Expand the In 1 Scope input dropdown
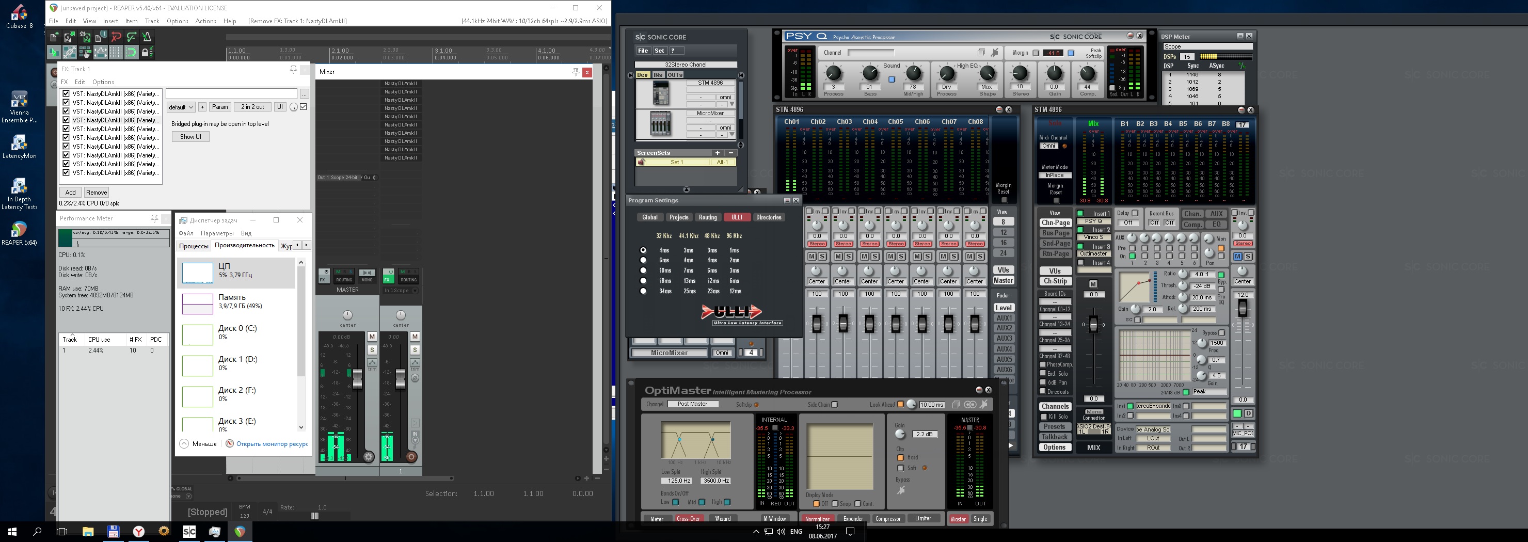 click(x=415, y=291)
